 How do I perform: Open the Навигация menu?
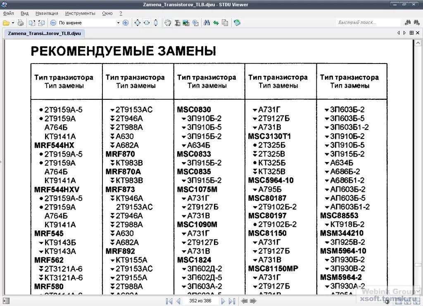tap(47, 13)
